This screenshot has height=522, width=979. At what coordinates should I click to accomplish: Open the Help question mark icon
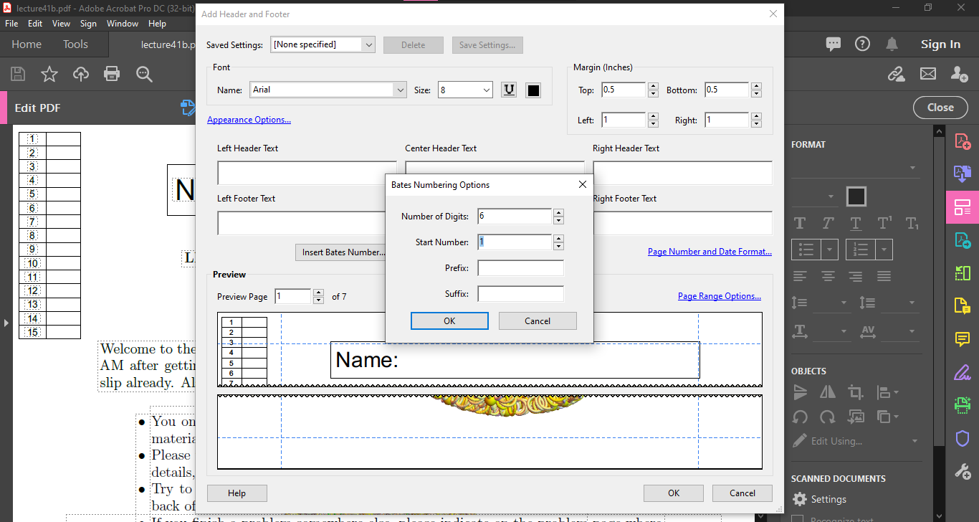click(x=862, y=44)
